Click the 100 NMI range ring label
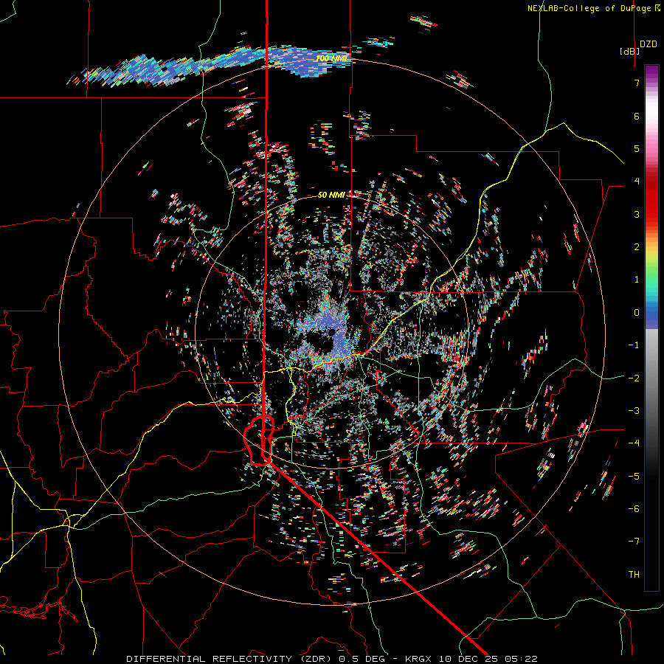This screenshot has width=664, height=664. pos(333,58)
